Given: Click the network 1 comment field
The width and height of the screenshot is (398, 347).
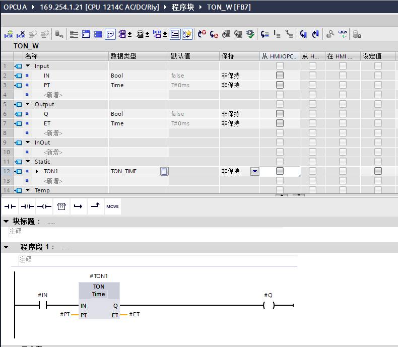Looking at the screenshot, I should (157, 260).
